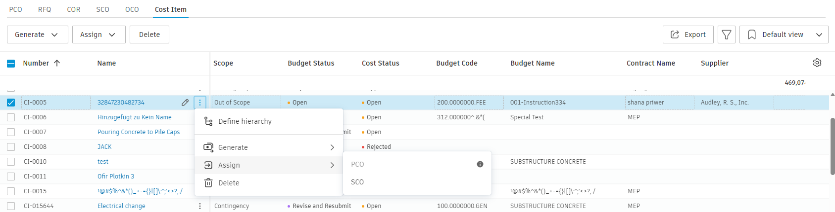Expand the Default view dropdown
Screen dimensions: 835x212
click(x=784, y=35)
